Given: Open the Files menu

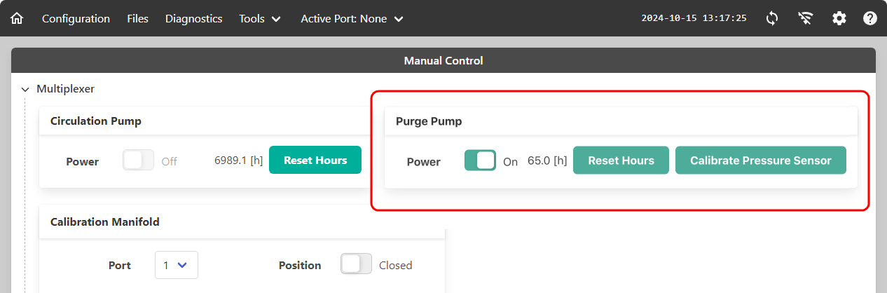Looking at the screenshot, I should pos(138,19).
